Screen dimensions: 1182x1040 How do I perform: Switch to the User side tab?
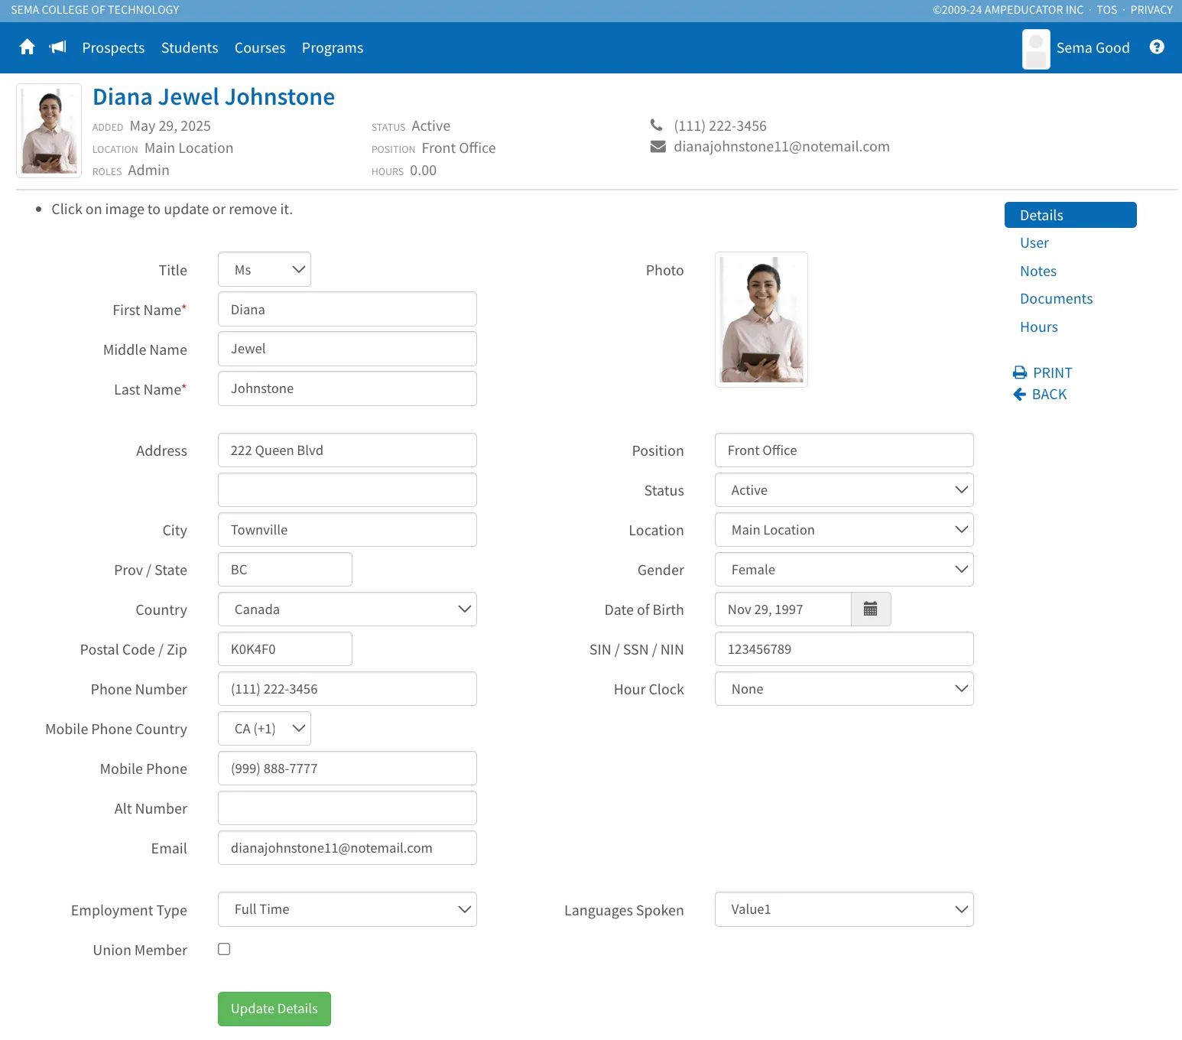point(1034,243)
